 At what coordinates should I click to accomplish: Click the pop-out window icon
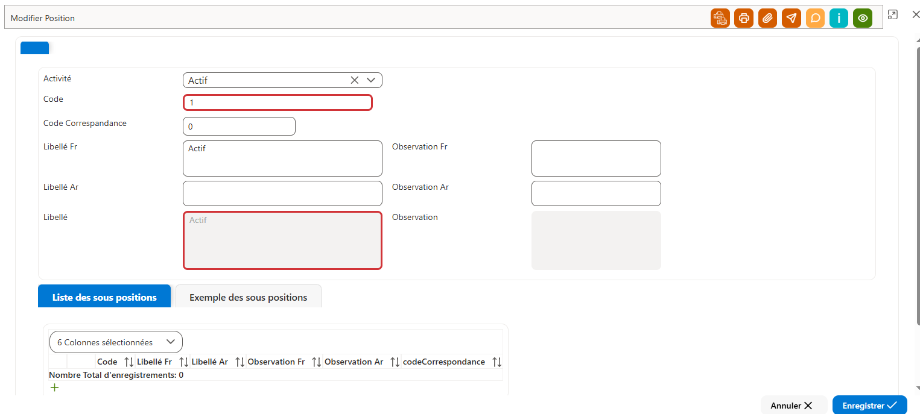pos(893,14)
